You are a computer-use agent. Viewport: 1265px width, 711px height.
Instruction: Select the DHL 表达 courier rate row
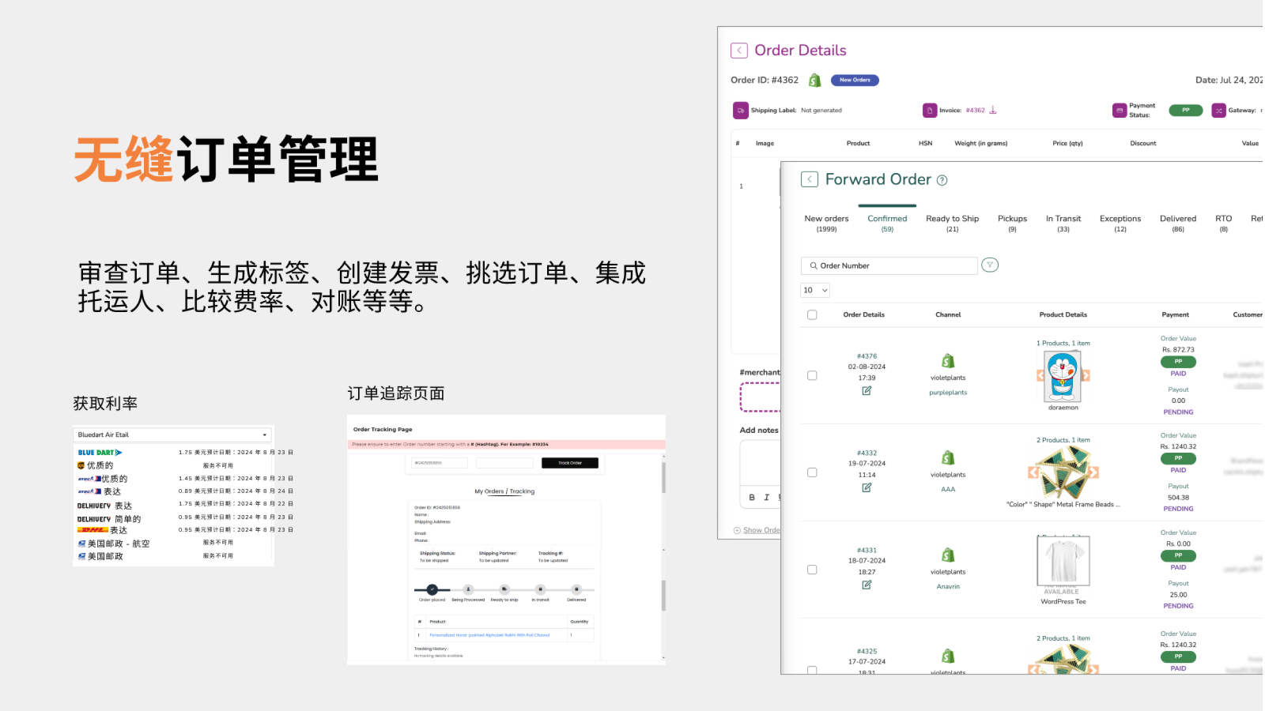[186, 530]
